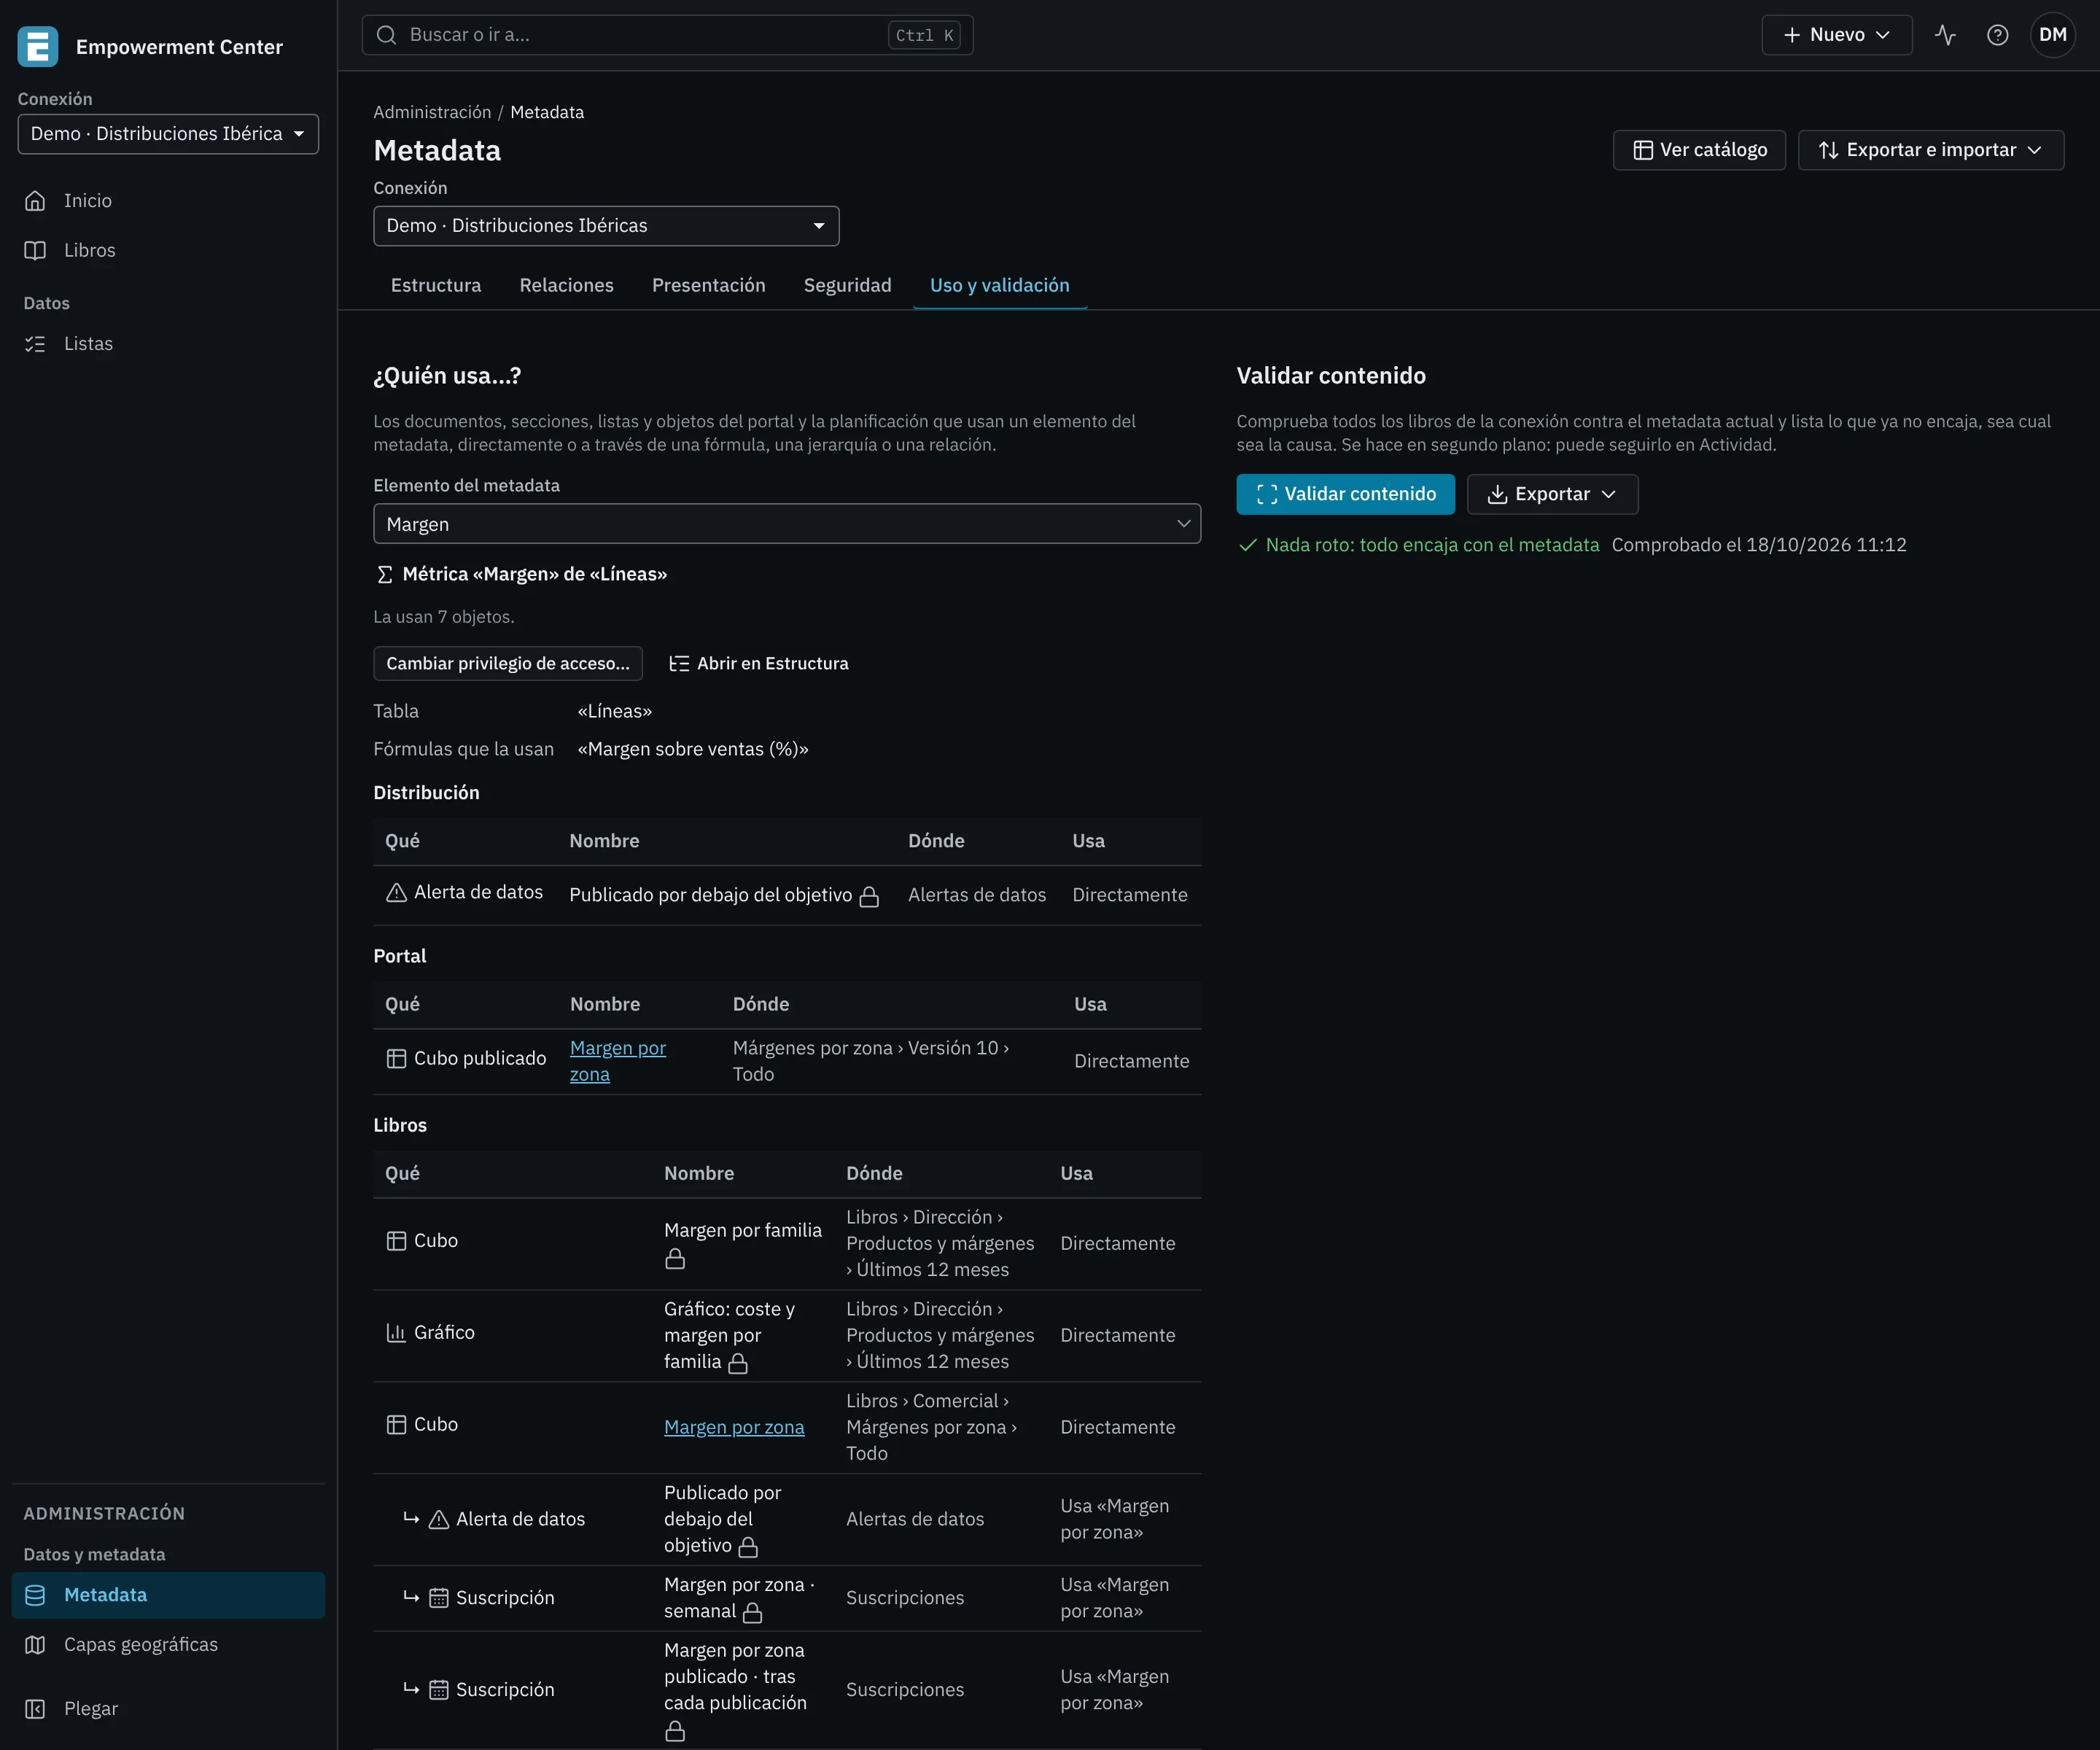Screen dimensions: 2100x1750
Task: Click lock icon under Margen por familia
Action: point(675,1258)
